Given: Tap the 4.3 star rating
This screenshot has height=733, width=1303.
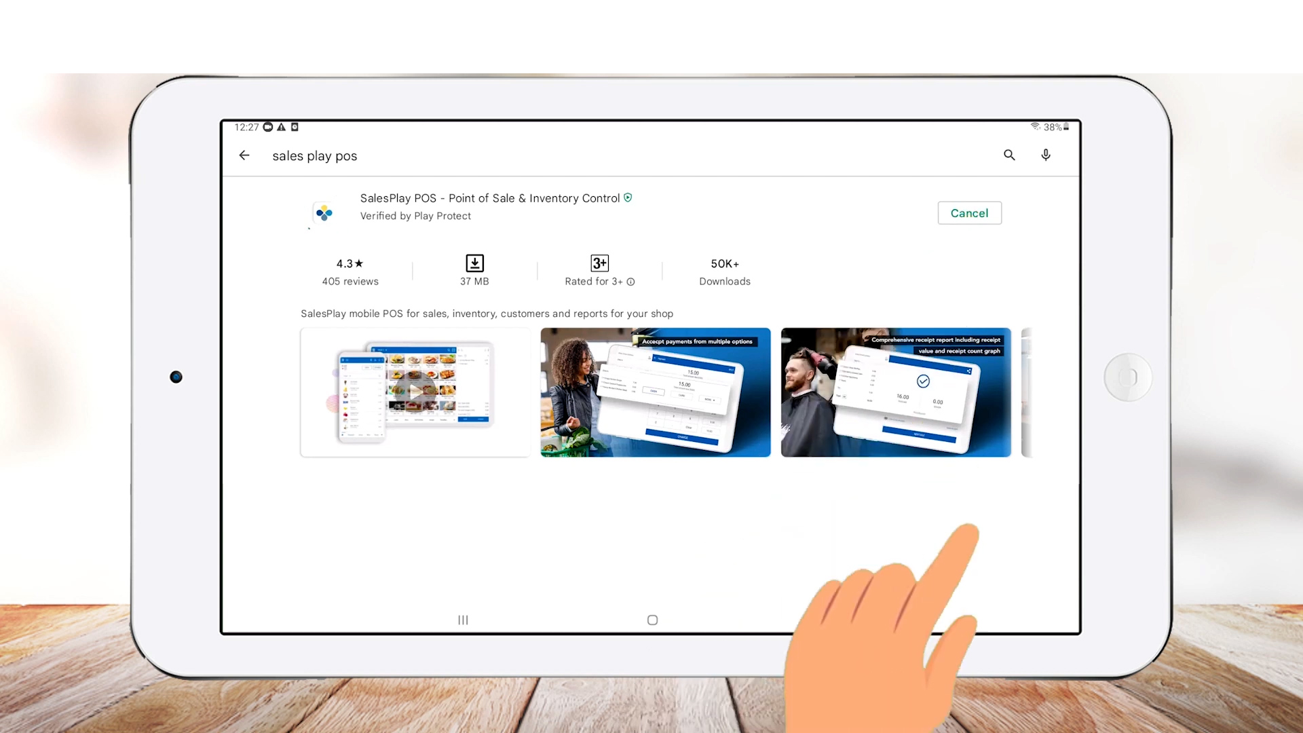Looking at the screenshot, I should [x=350, y=263].
